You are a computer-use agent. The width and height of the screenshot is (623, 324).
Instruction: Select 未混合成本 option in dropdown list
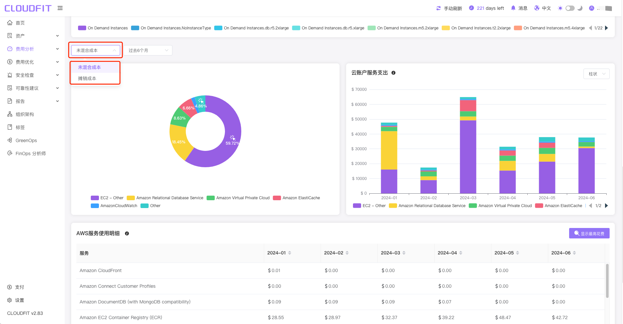[x=95, y=67]
